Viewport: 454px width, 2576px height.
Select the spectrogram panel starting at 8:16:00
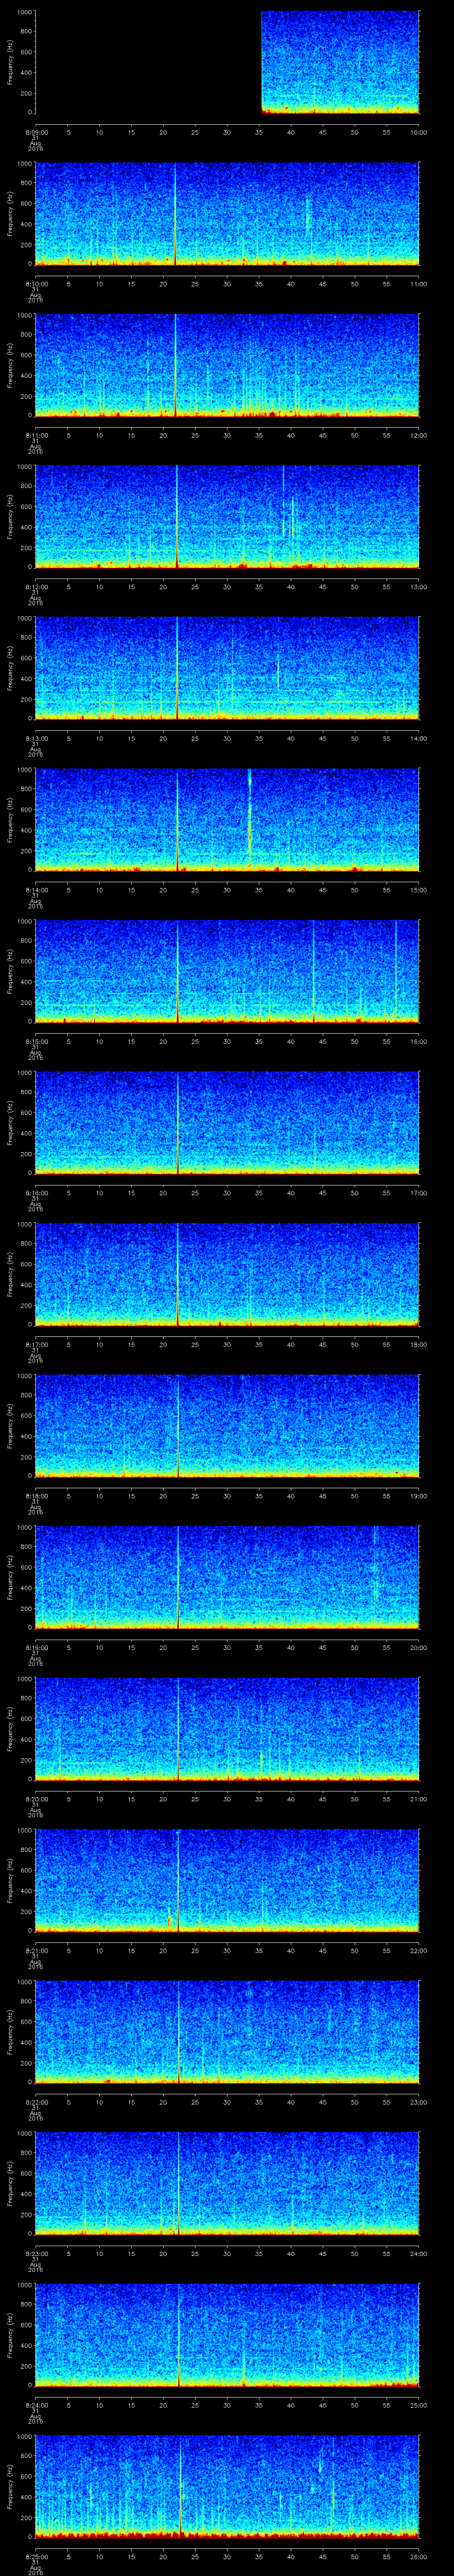[227, 1123]
